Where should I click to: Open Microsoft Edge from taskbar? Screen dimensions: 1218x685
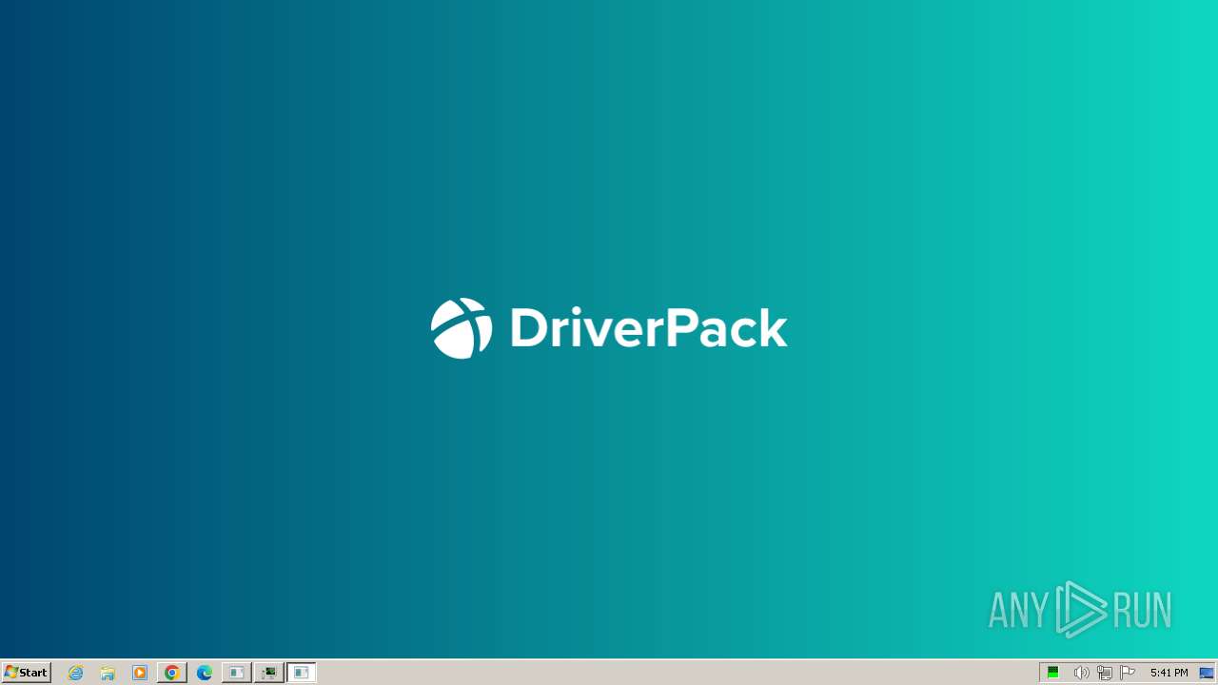[x=204, y=673]
